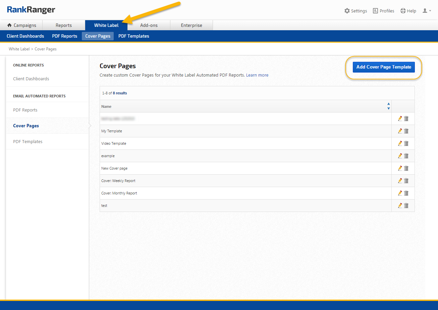Viewport: 438px width, 310px height.
Task: Open Client Dashboards in the left sidebar
Action: [x=31, y=79]
